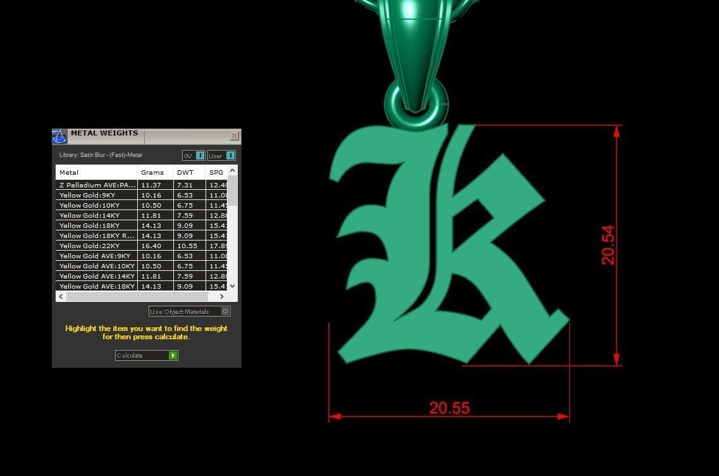Select the 'Yellow Gold AVE:14KY' row
The height and width of the screenshot is (476, 719).
click(x=141, y=276)
